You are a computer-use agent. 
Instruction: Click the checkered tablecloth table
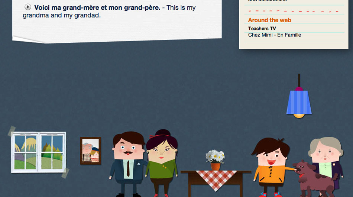click(216, 183)
